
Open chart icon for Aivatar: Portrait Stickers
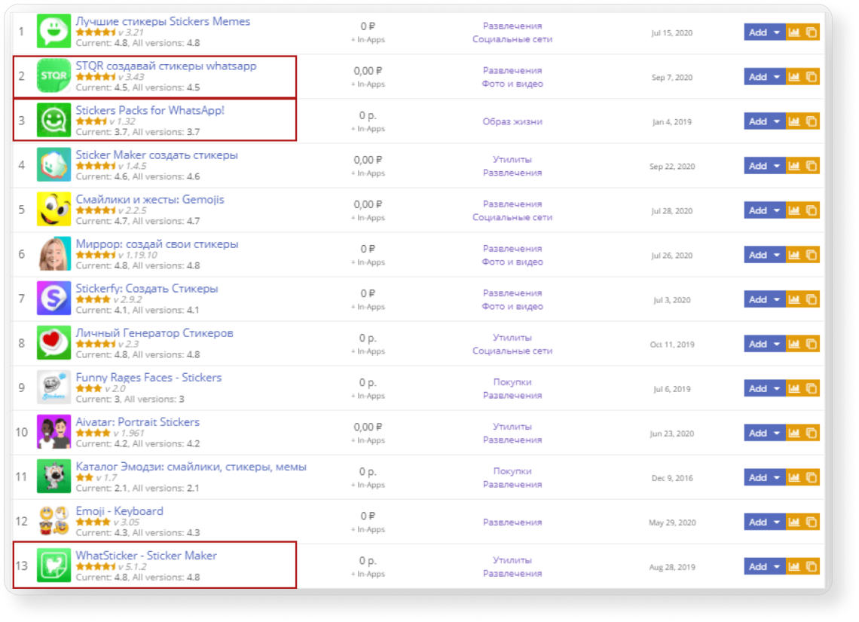[793, 433]
